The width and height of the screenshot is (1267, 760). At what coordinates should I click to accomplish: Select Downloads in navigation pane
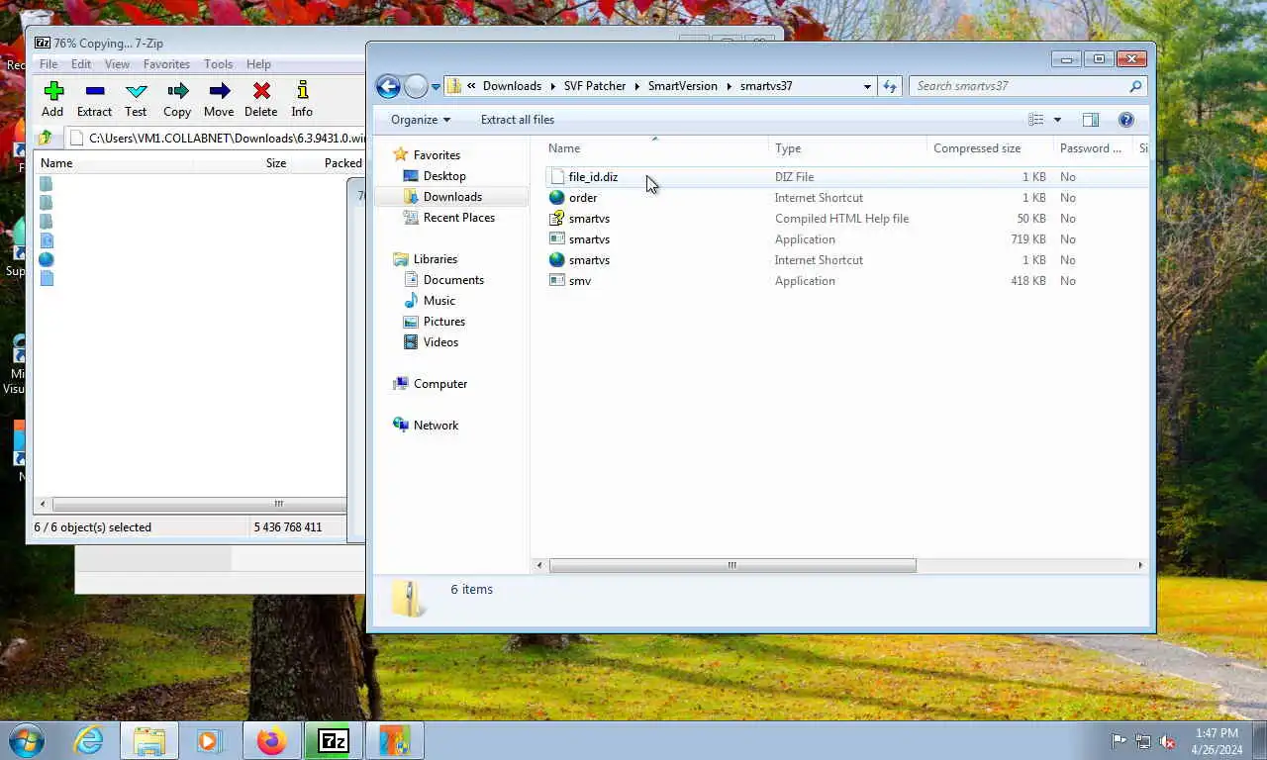pos(452,197)
